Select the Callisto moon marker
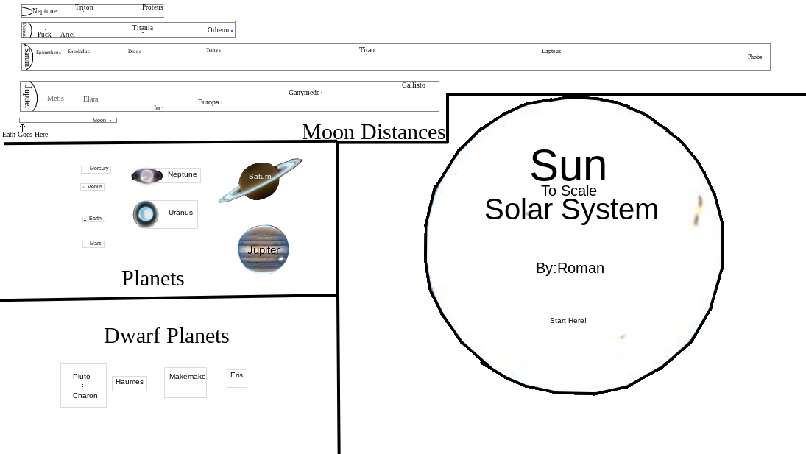The image size is (806, 454). (413, 85)
